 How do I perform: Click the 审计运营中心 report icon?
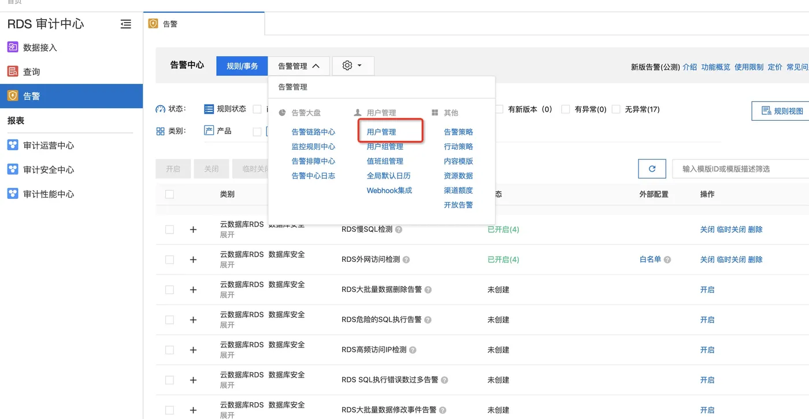(13, 145)
